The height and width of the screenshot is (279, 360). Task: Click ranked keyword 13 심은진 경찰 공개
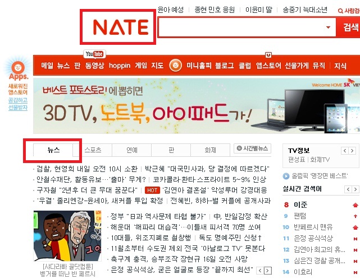pos(320,261)
